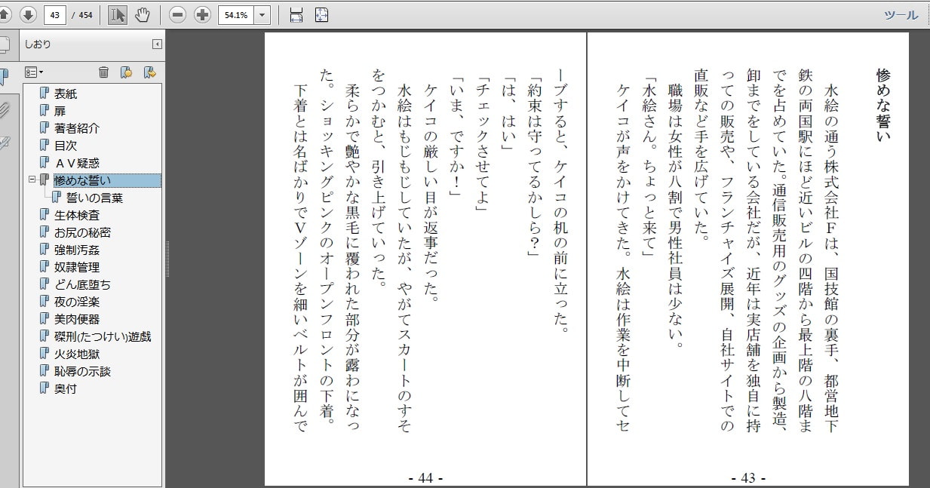Delete the selected bookmark with the trash icon
The width and height of the screenshot is (930, 488).
coord(104,72)
